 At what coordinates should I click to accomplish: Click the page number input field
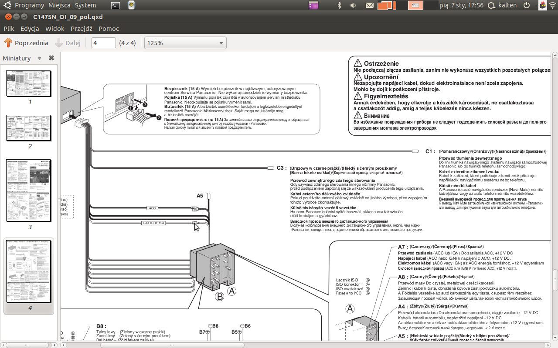point(104,43)
